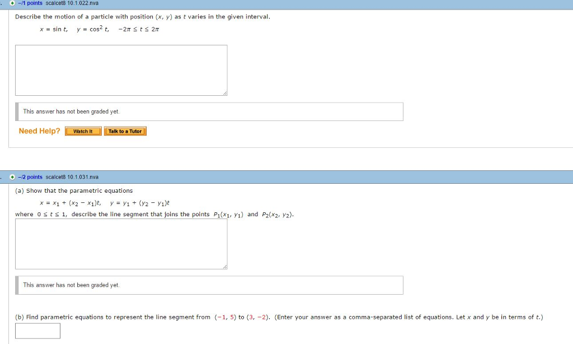573x344 pixels.
Task: Click the part (a) answer text area
Action: (x=120, y=244)
